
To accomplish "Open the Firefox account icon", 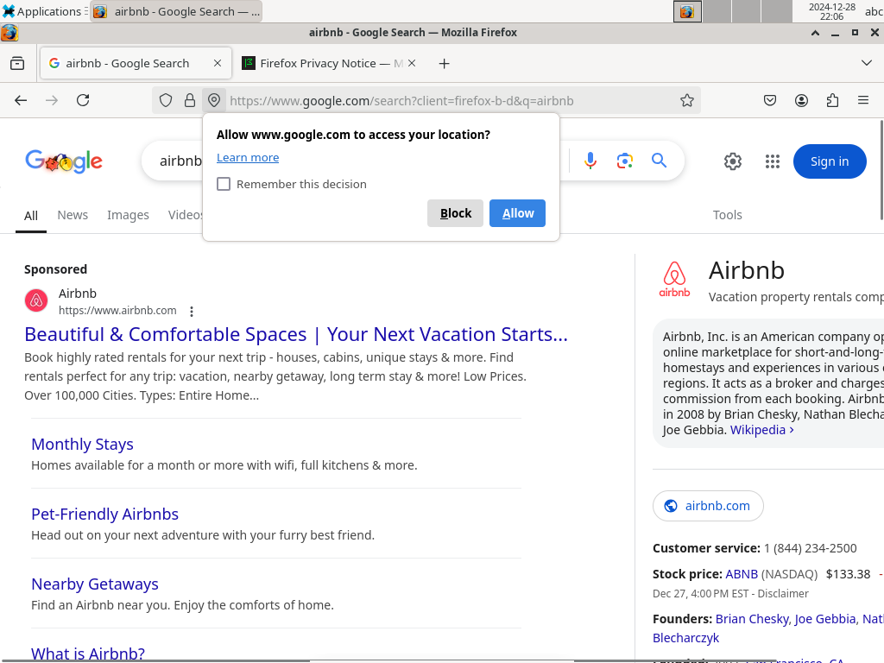I will coord(801,100).
